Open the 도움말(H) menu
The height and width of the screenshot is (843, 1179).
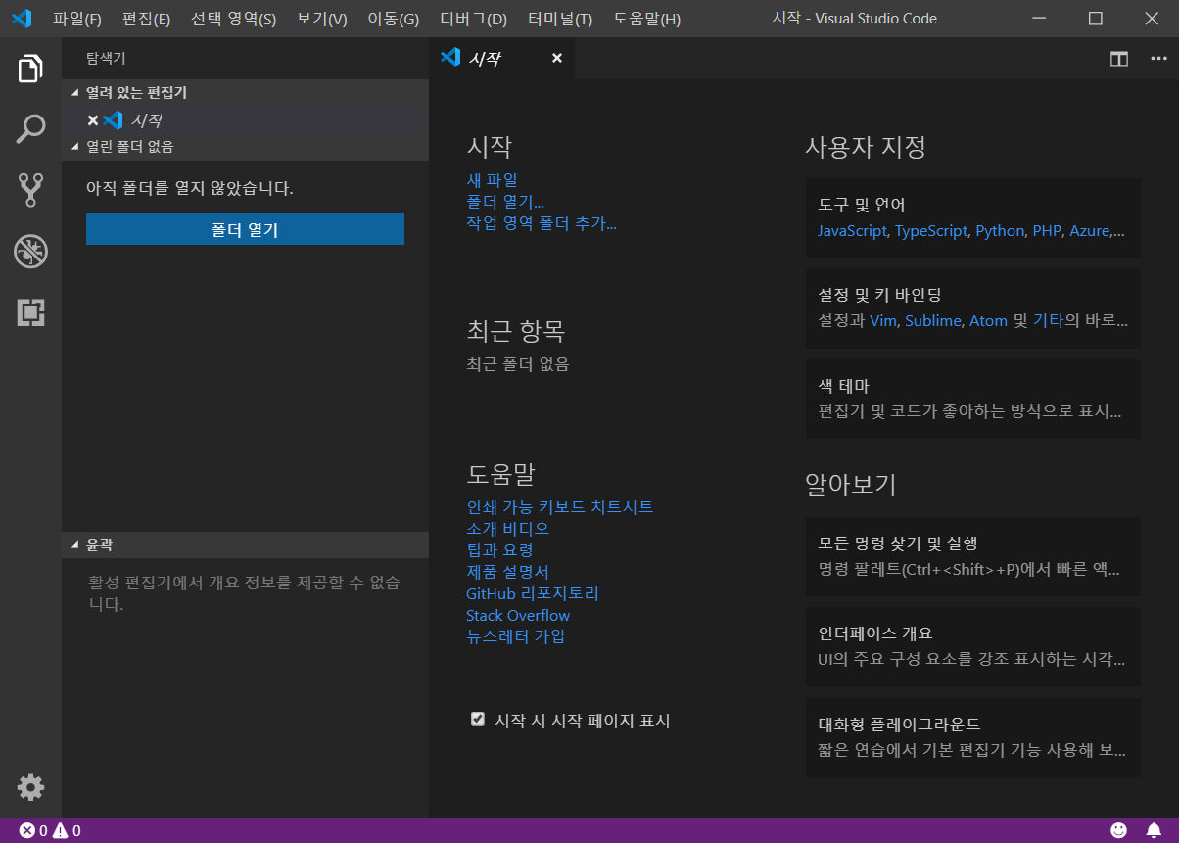pos(646,19)
